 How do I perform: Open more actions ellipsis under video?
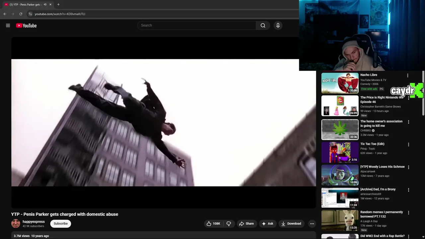pyautogui.click(x=312, y=224)
